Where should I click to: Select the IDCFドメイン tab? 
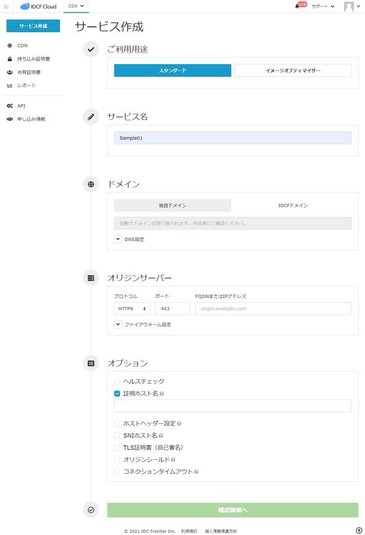click(293, 205)
